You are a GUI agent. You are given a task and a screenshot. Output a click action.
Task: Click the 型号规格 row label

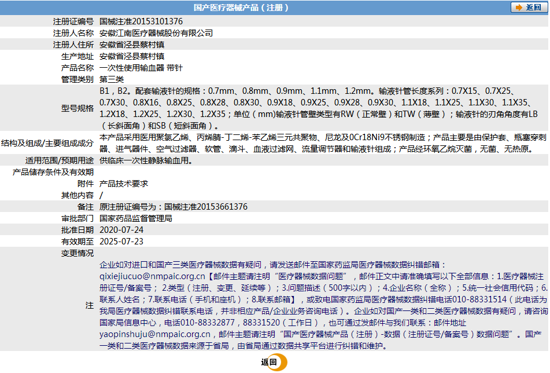77,108
